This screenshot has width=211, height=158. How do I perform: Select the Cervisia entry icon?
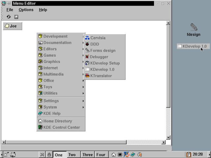[87, 38]
